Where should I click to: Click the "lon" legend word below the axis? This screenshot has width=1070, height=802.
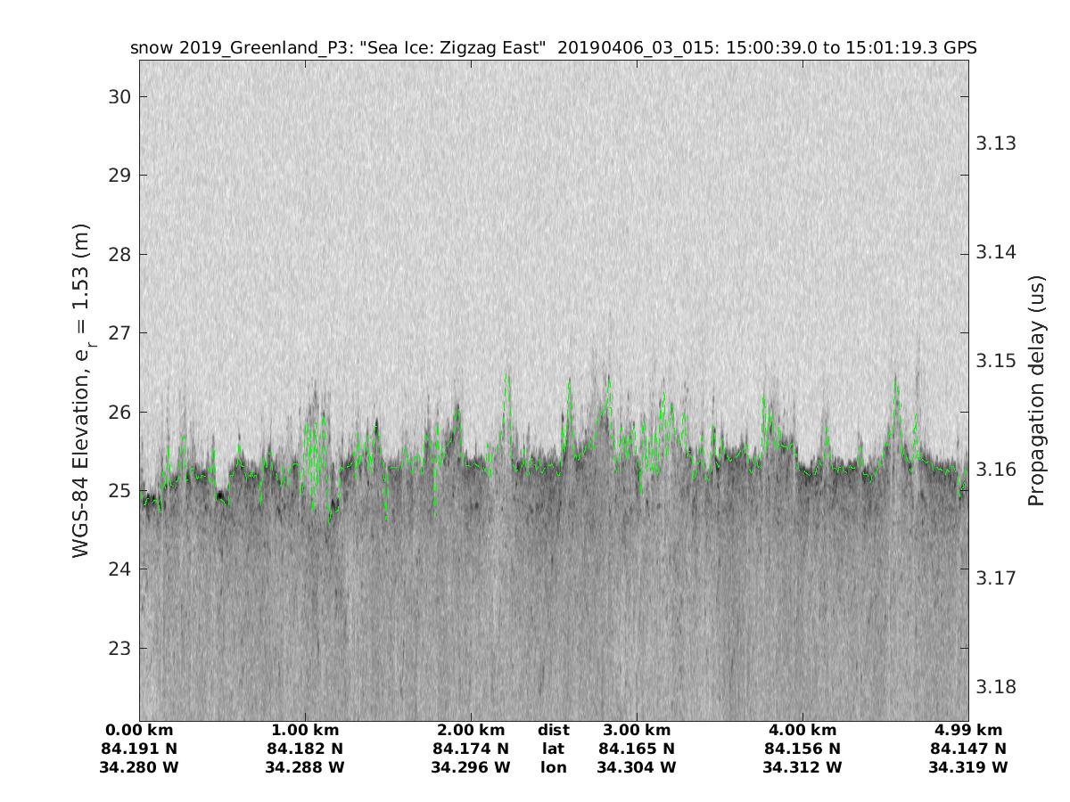554,767
